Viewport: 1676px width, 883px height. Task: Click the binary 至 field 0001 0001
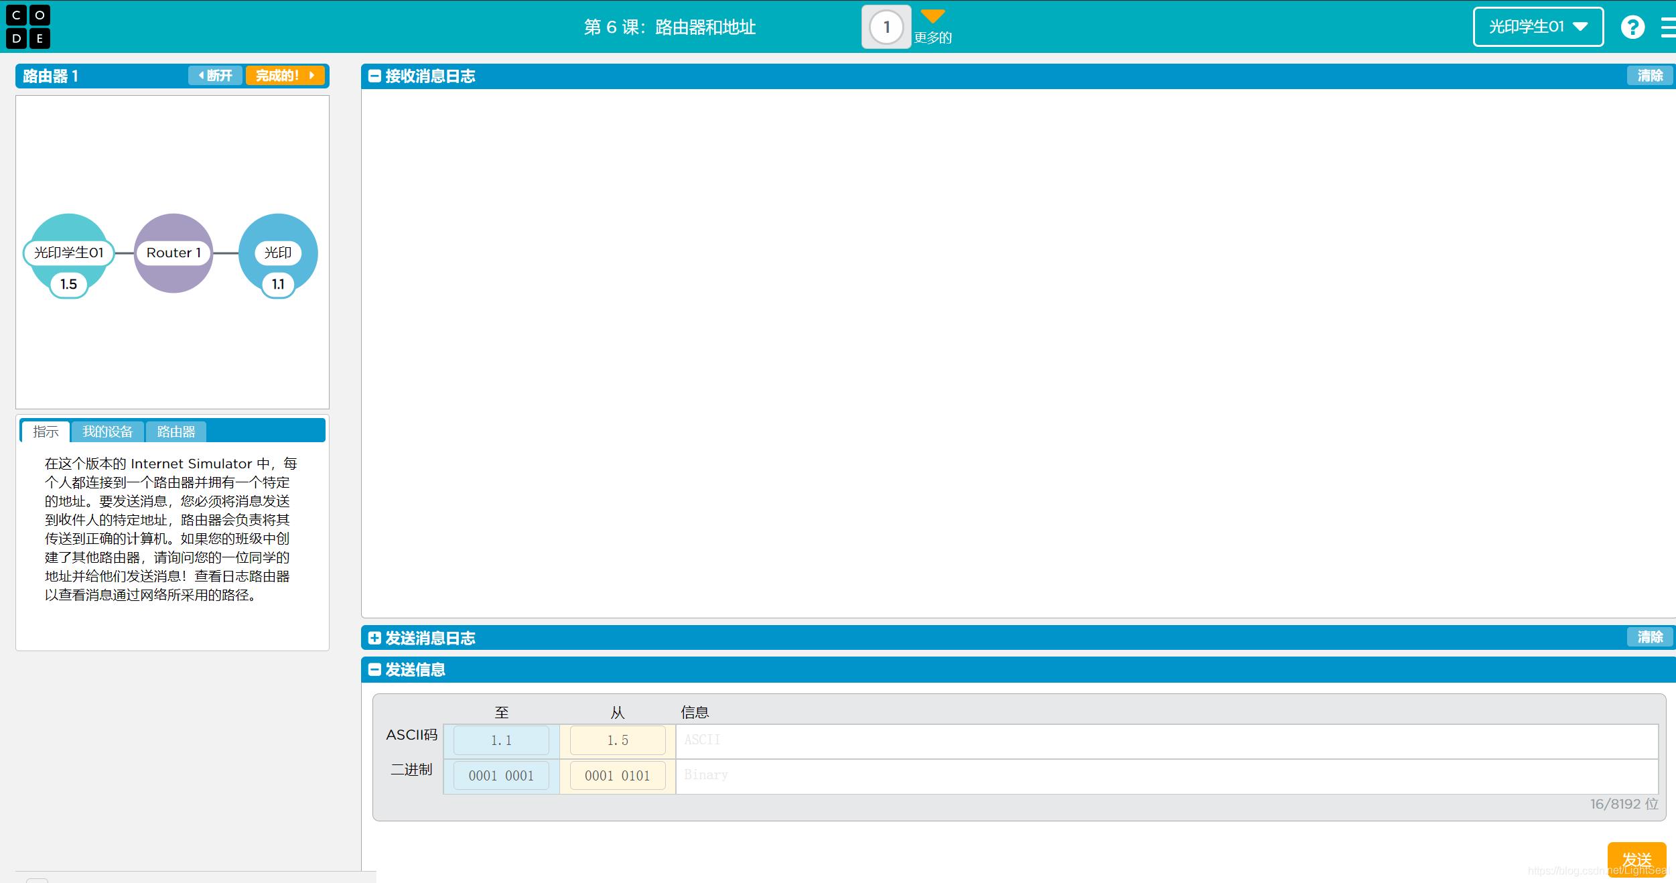coord(501,776)
